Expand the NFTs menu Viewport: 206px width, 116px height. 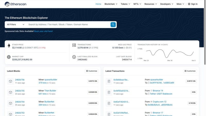137,4
